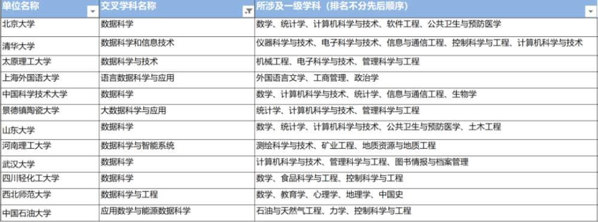Click the 太原理工大学 cell

tap(50, 63)
